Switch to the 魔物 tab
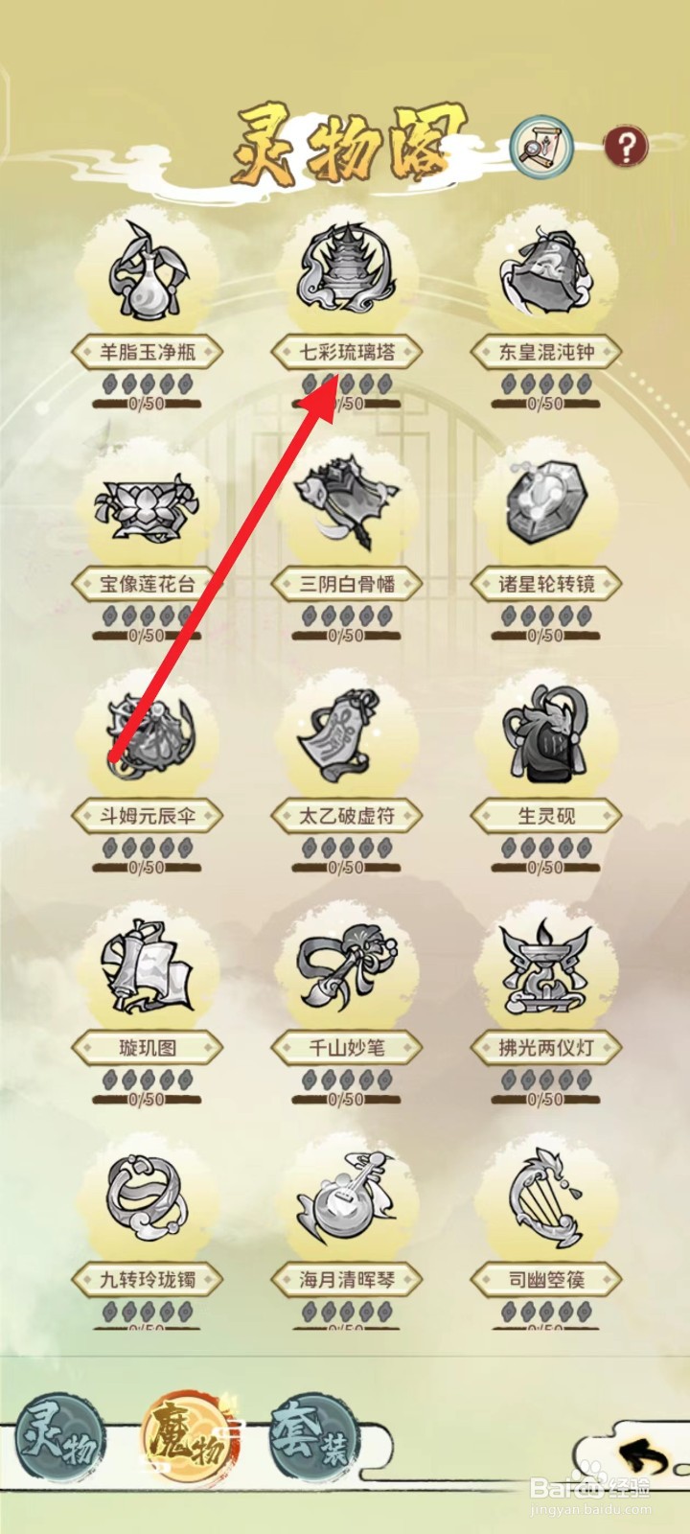690x1534 pixels. [x=186, y=1438]
